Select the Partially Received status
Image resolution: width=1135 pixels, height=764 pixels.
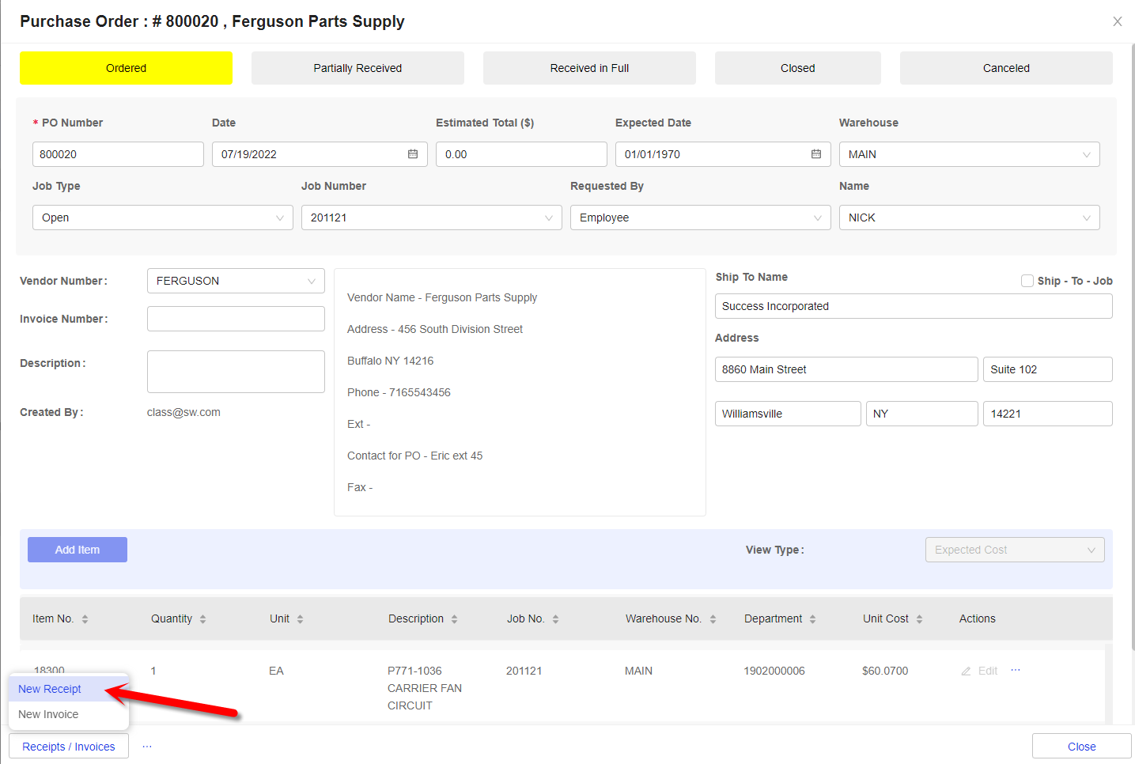point(358,68)
